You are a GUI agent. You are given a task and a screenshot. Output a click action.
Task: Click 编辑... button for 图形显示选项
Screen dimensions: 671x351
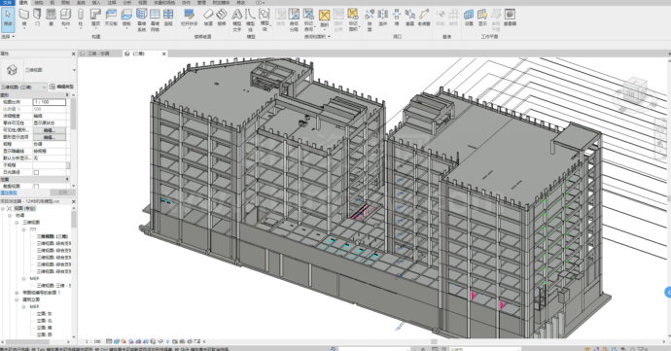tap(50, 137)
